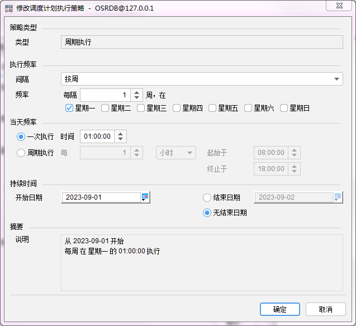356x326 pixels.
Task: Decrease the 终止于 18:00:00 time
Action: [294, 172]
